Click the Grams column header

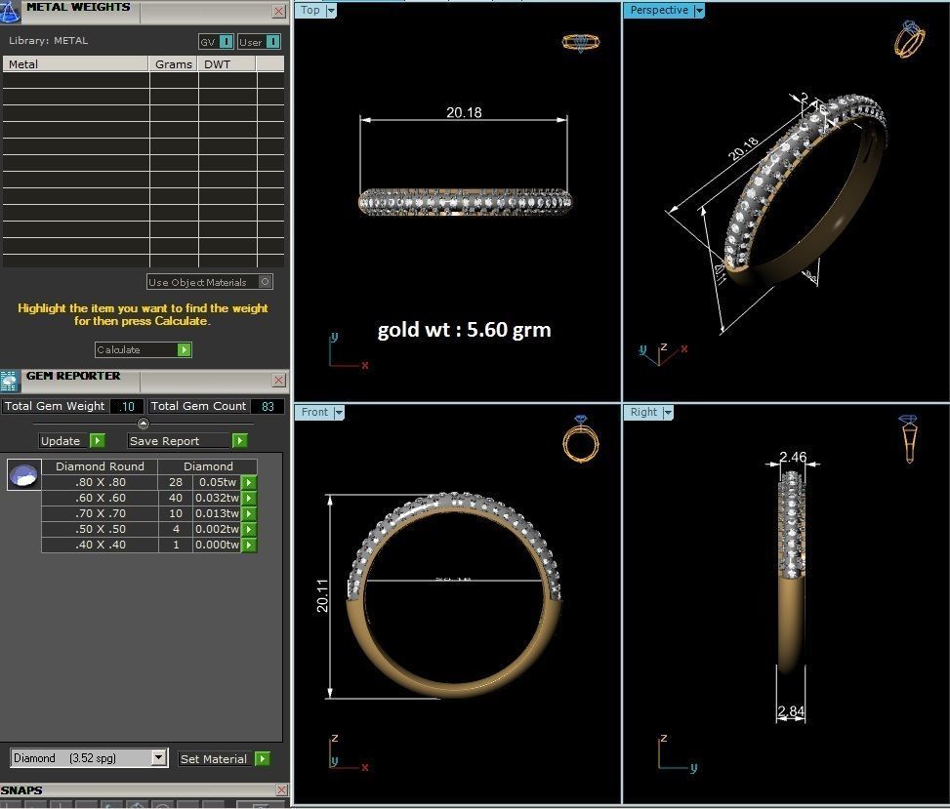click(x=173, y=64)
